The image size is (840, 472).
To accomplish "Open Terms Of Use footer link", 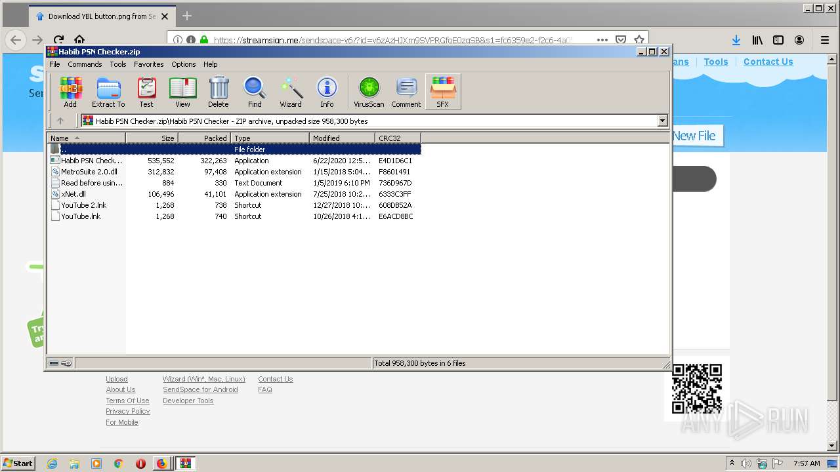I will pos(127,401).
